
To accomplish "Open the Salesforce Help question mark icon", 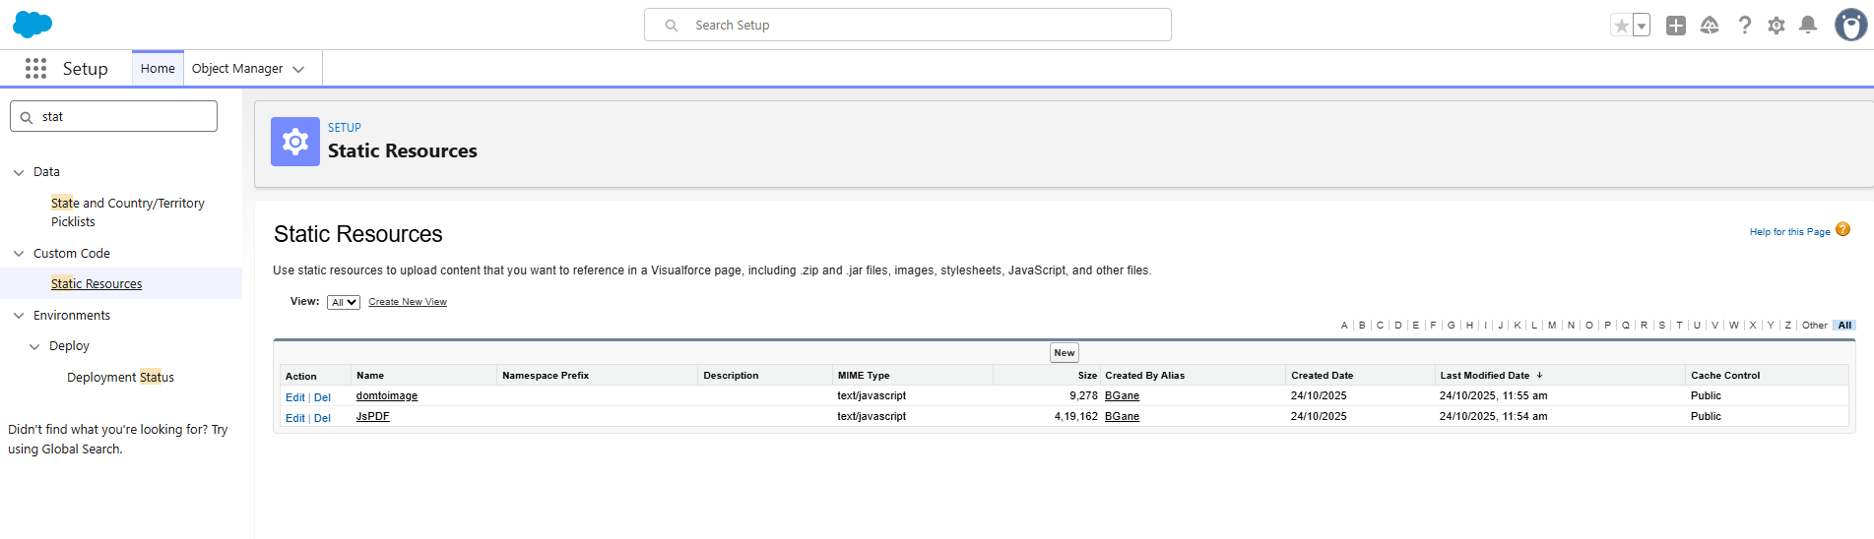I will [x=1744, y=26].
